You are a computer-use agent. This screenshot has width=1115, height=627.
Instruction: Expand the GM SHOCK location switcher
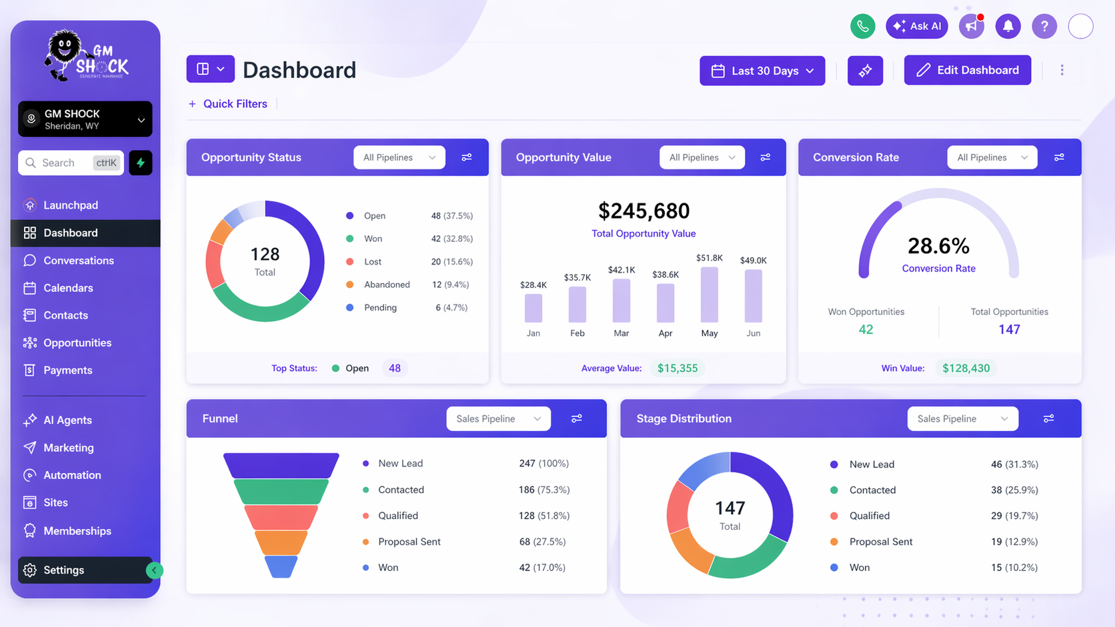point(85,119)
